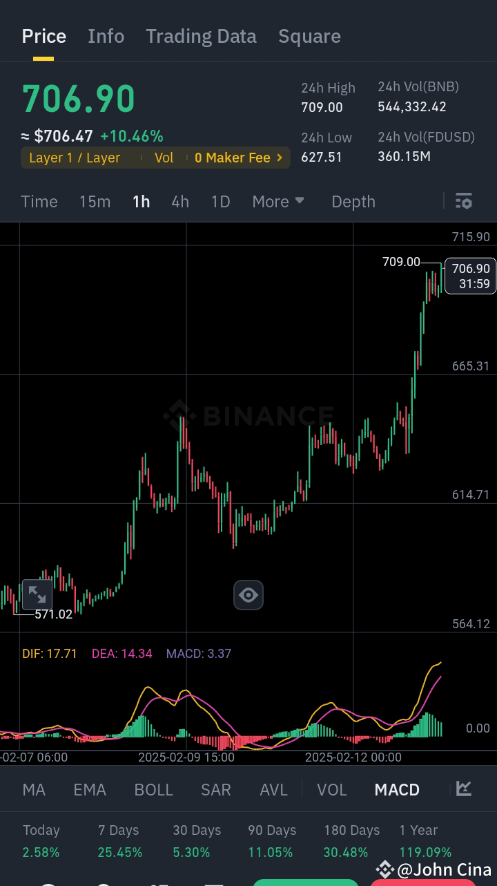Tap the 24h Low value 627.51
This screenshot has height=886, width=497.
322,157
